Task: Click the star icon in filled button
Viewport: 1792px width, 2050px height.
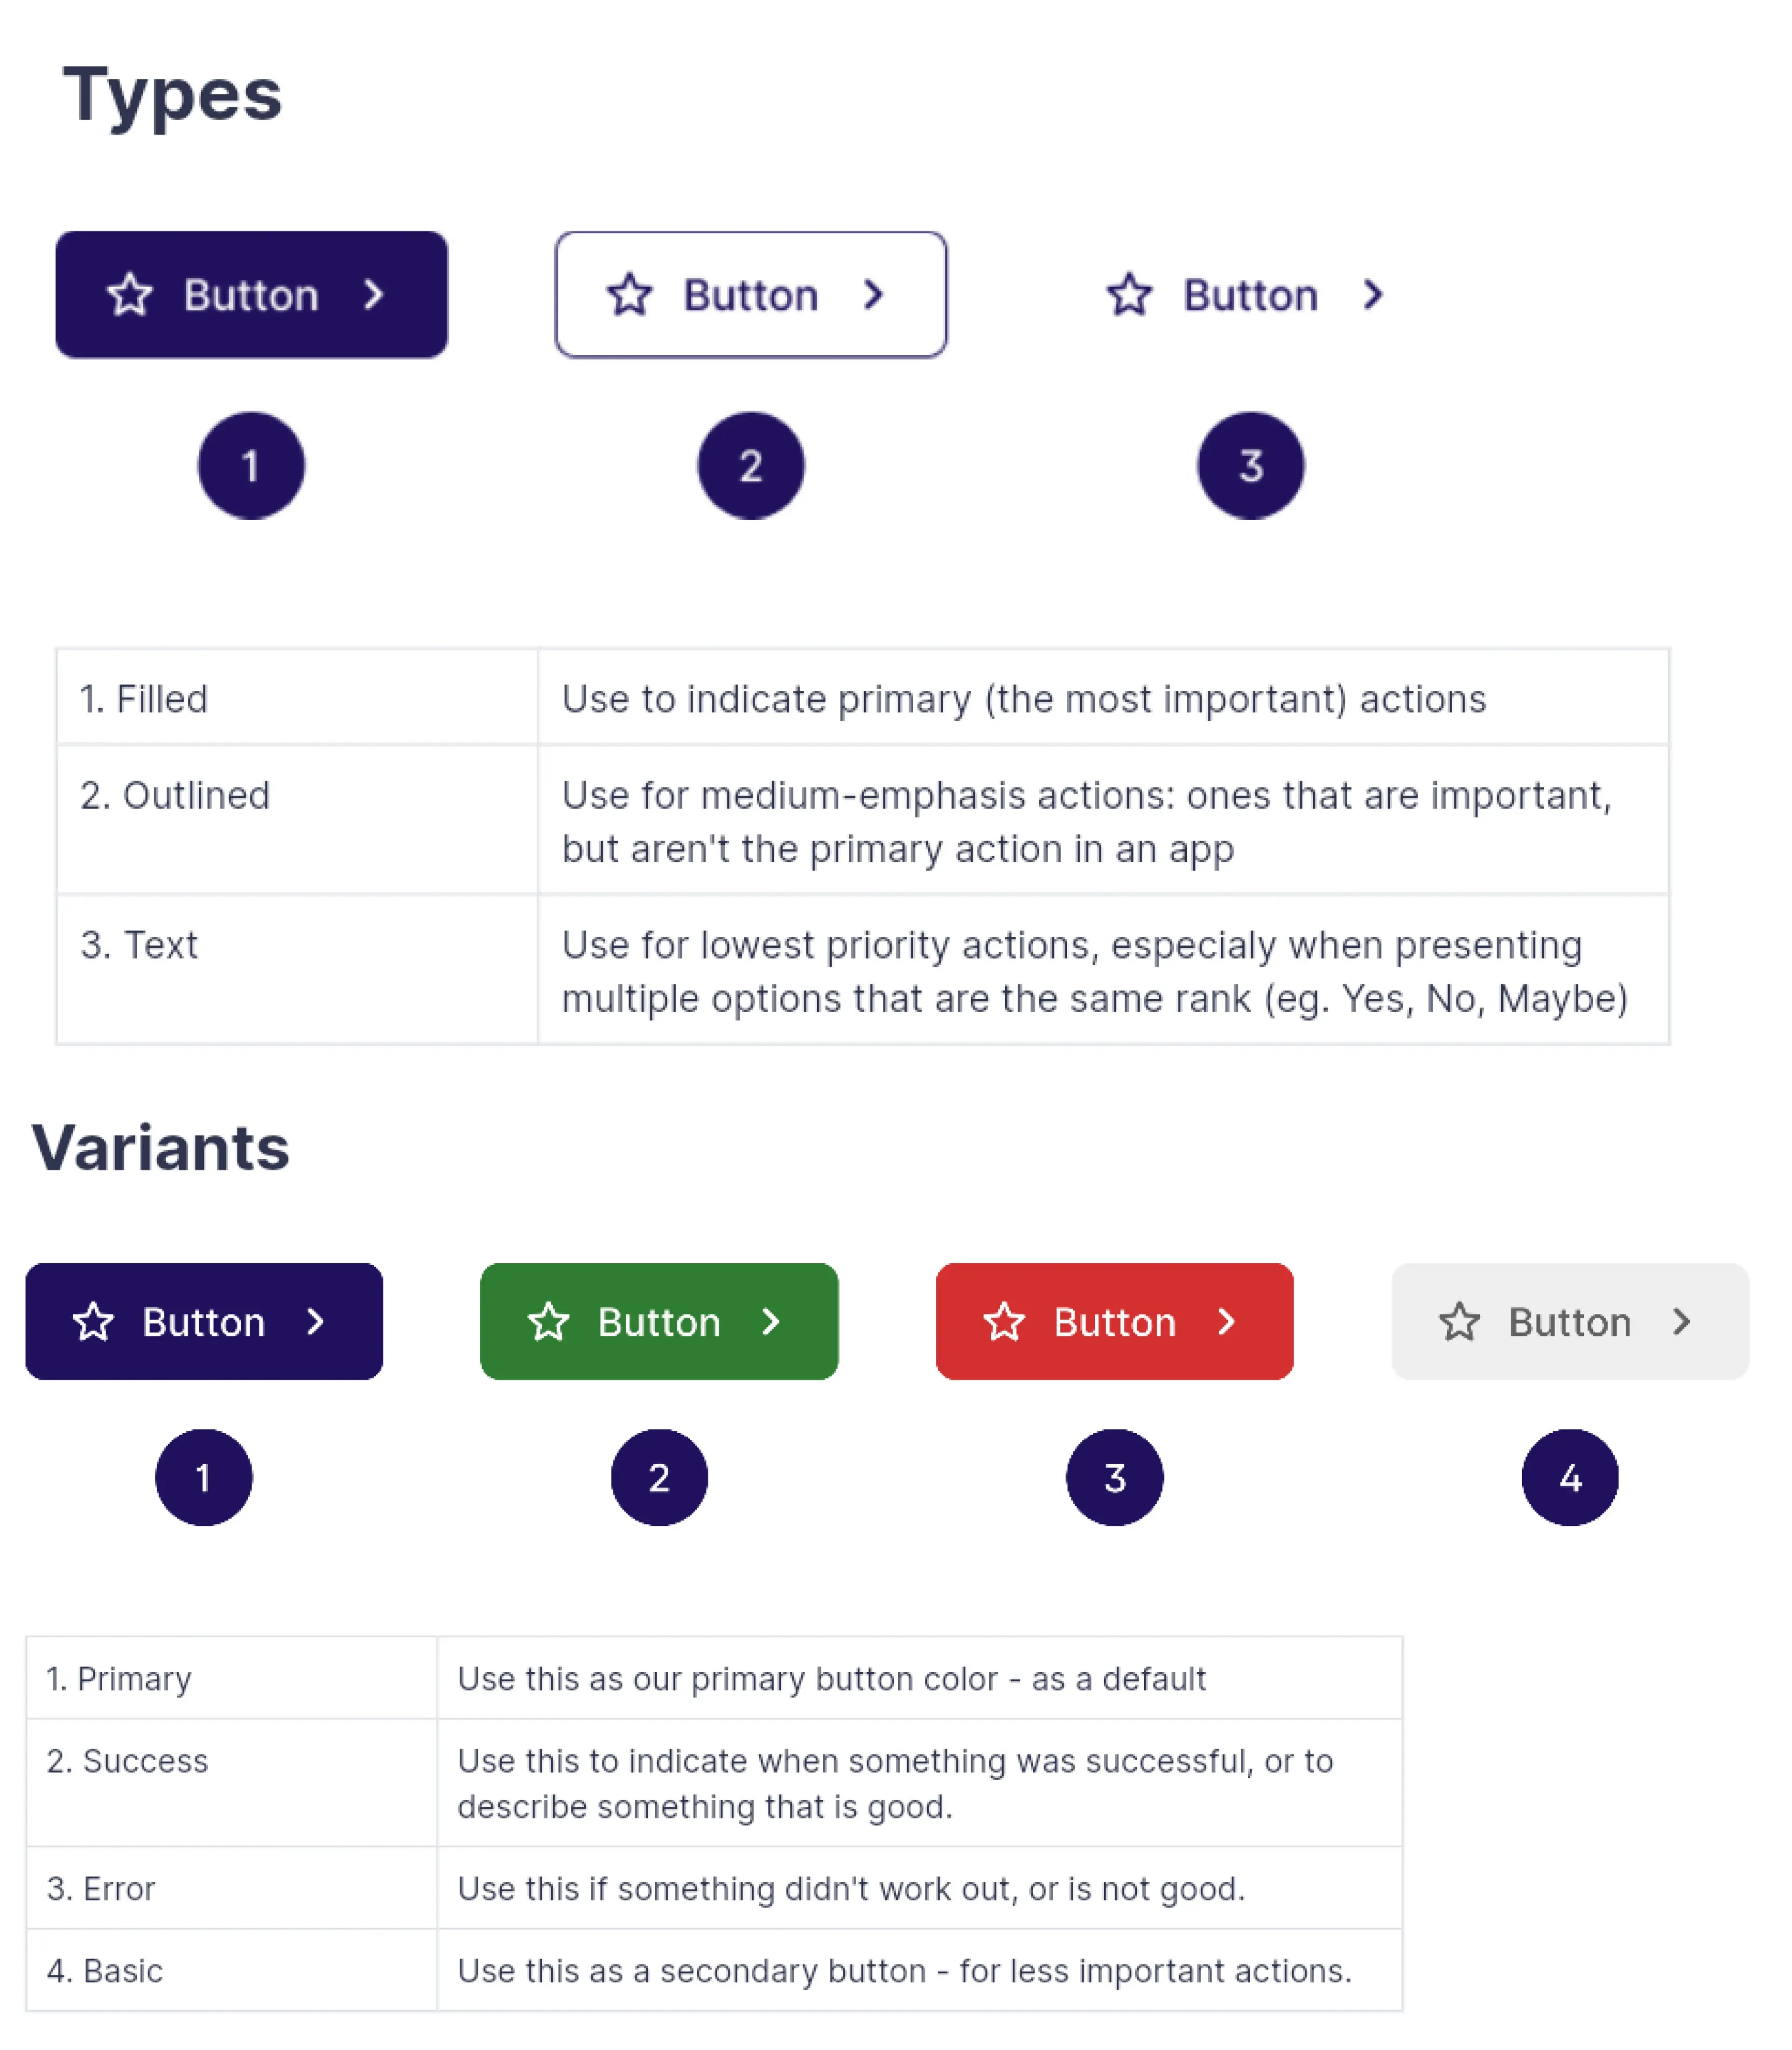Action: click(130, 295)
